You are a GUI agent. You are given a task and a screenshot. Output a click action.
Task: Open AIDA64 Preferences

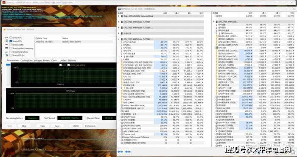click(x=90, y=126)
